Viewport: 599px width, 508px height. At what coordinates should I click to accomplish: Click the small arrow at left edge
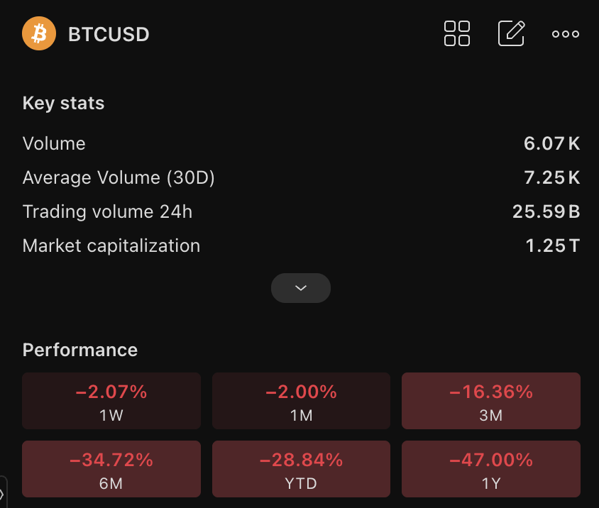tap(2, 494)
